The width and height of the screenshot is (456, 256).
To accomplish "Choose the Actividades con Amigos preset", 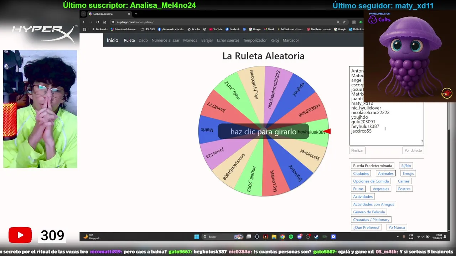I will tap(373, 204).
